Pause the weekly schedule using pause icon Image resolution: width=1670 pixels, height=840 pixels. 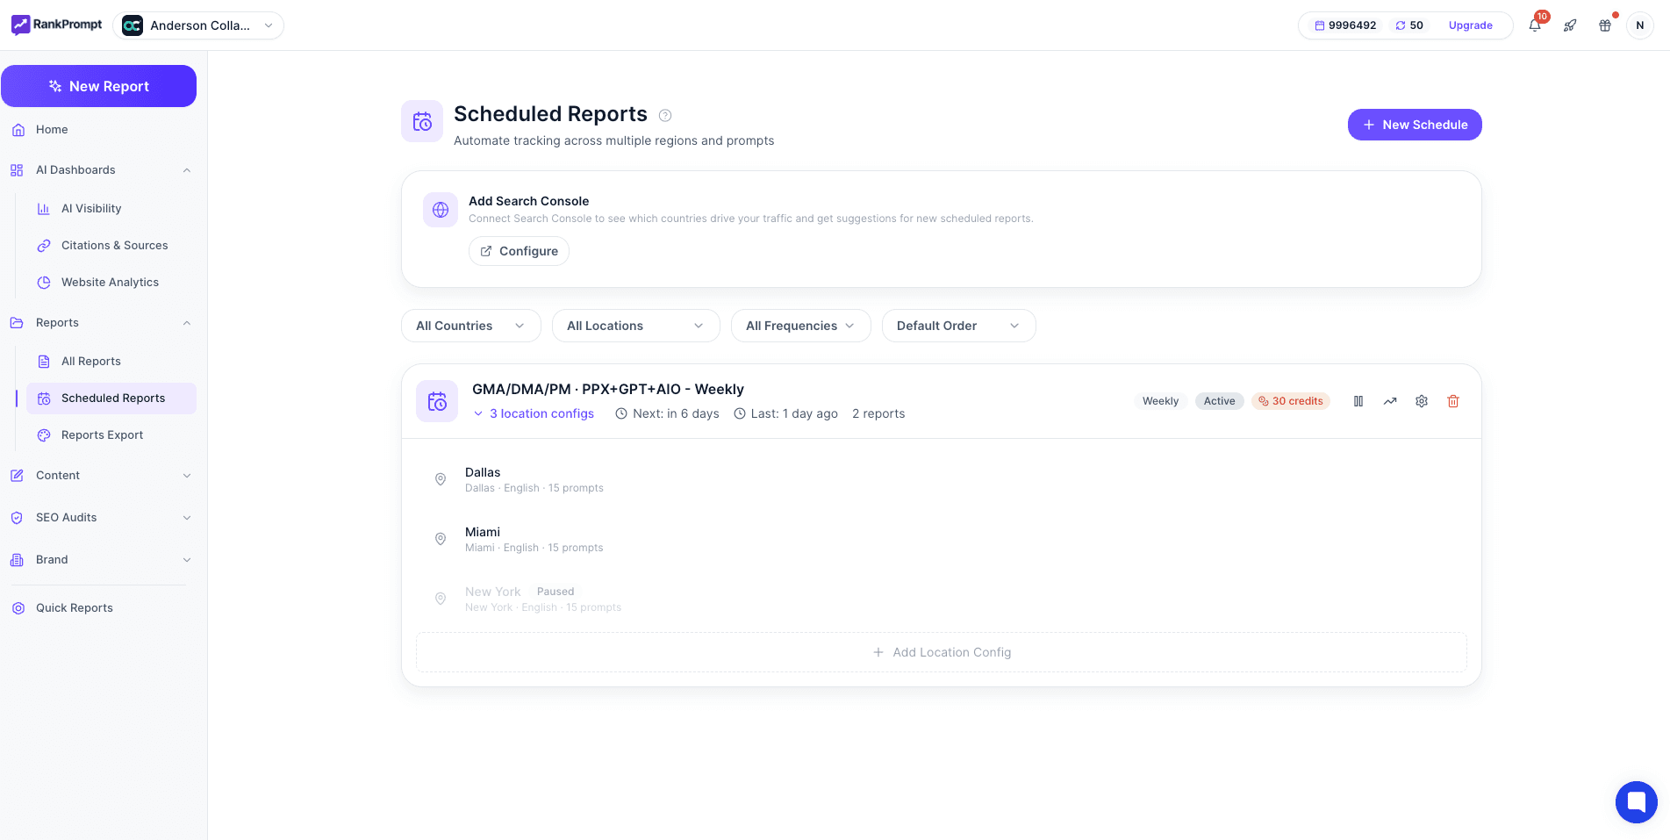click(1358, 401)
